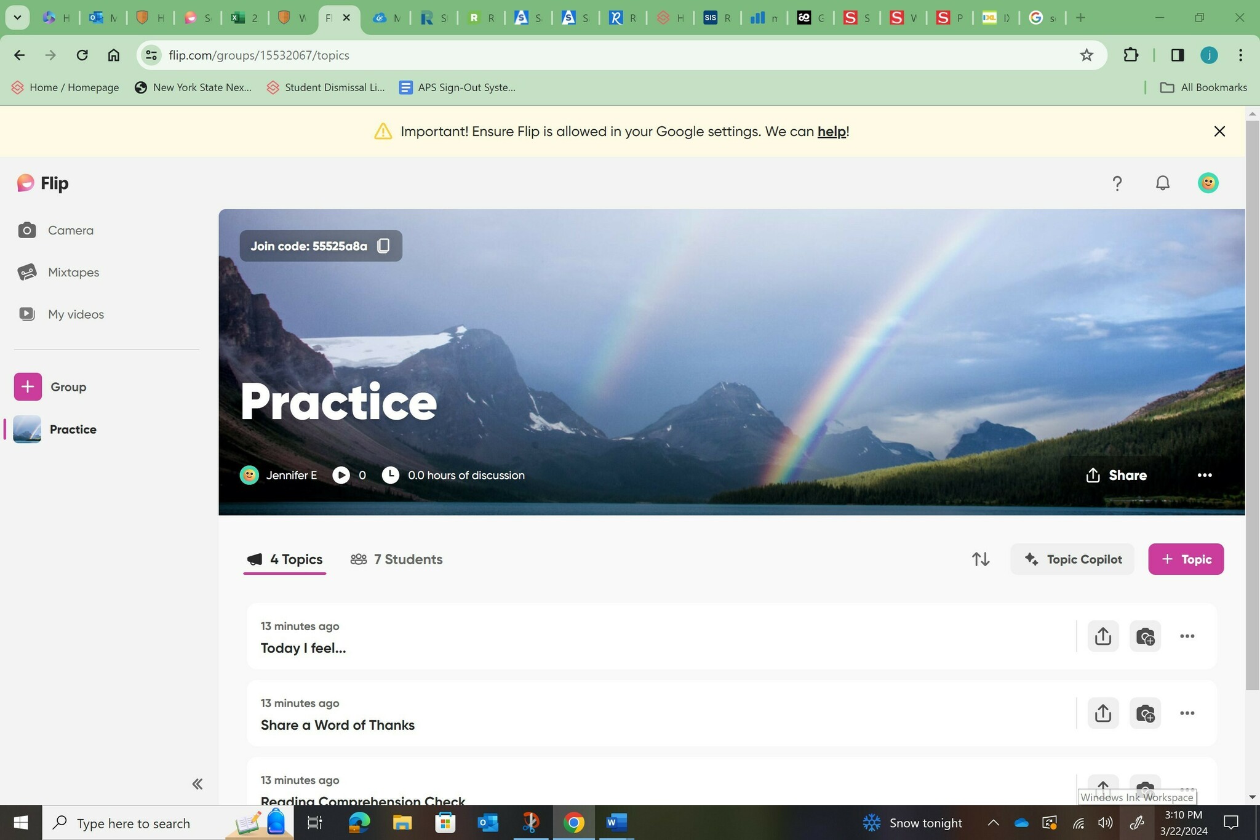This screenshot has width=1260, height=840.
Task: Dismiss the Google settings warning banner
Action: tap(1219, 132)
